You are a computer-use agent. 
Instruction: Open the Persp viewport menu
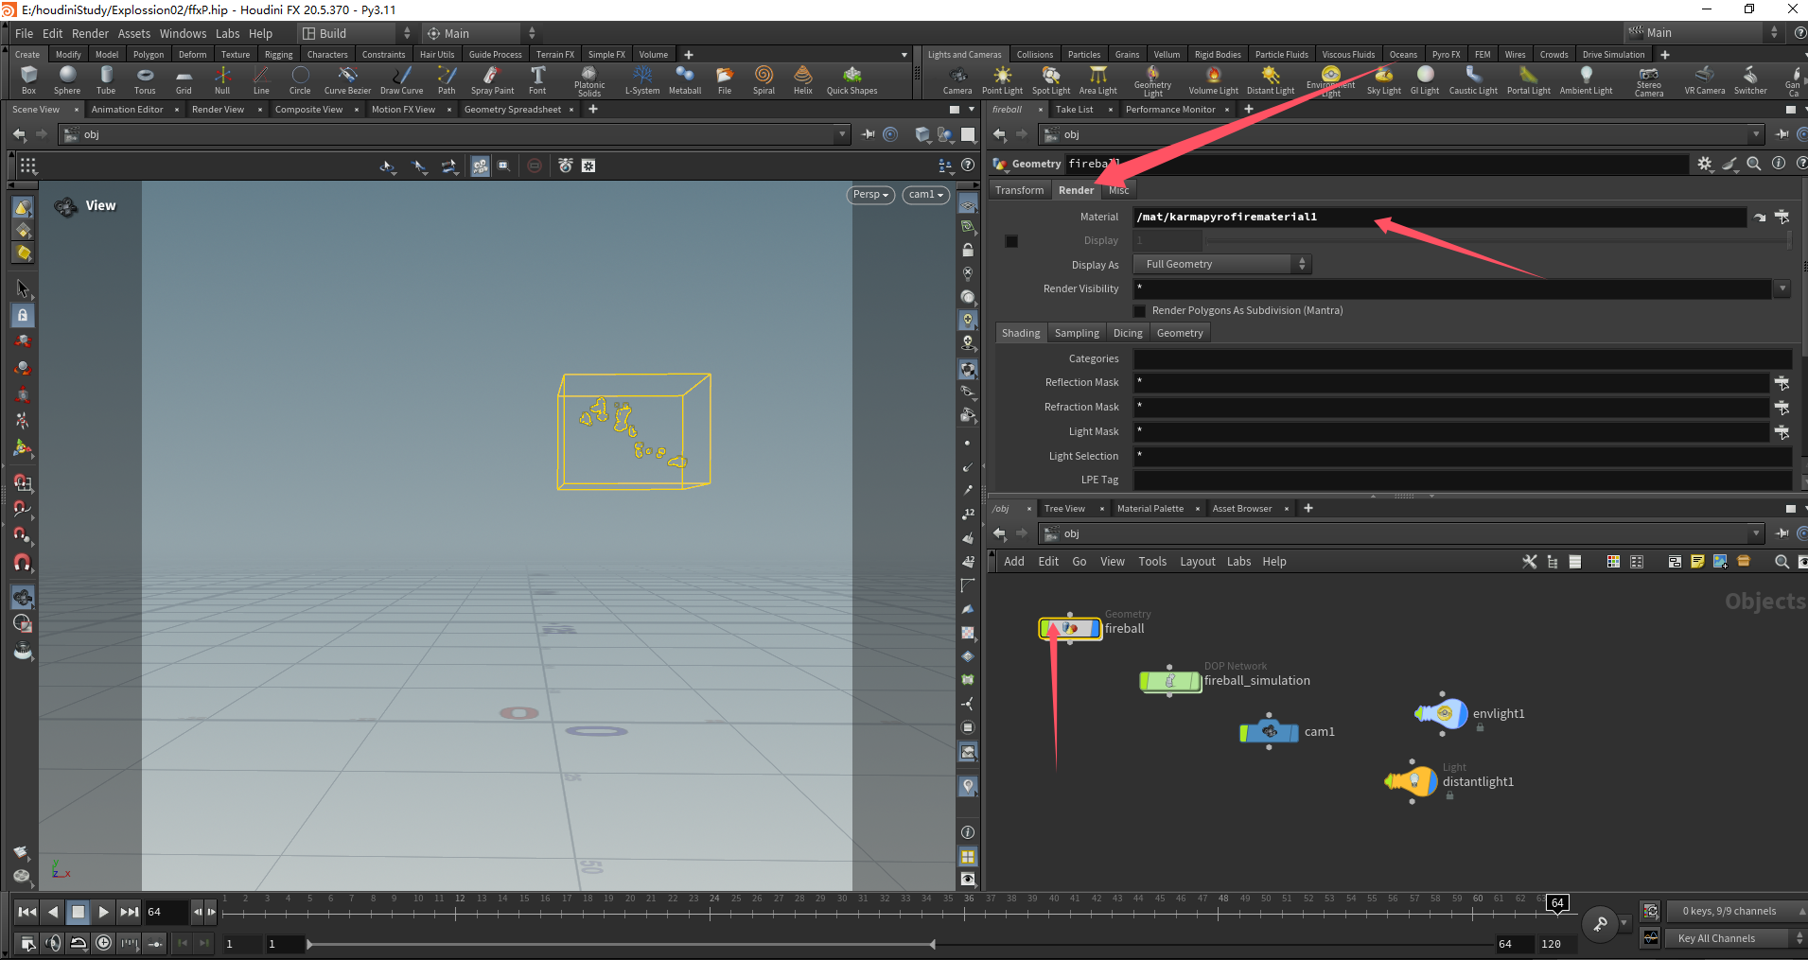[x=870, y=195]
